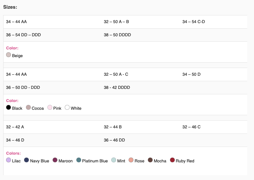
Task: Click the 34 – 54 C-D size cell
Action: click(x=214, y=22)
